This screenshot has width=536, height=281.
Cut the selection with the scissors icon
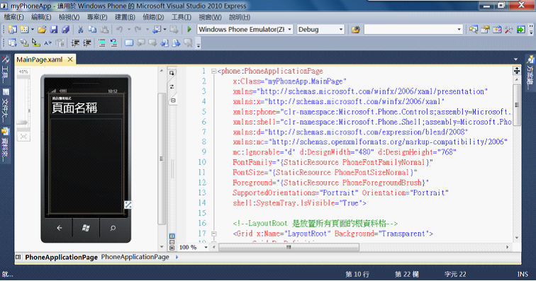click(80, 30)
